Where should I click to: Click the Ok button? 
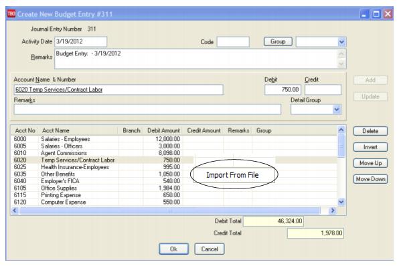[x=173, y=249]
